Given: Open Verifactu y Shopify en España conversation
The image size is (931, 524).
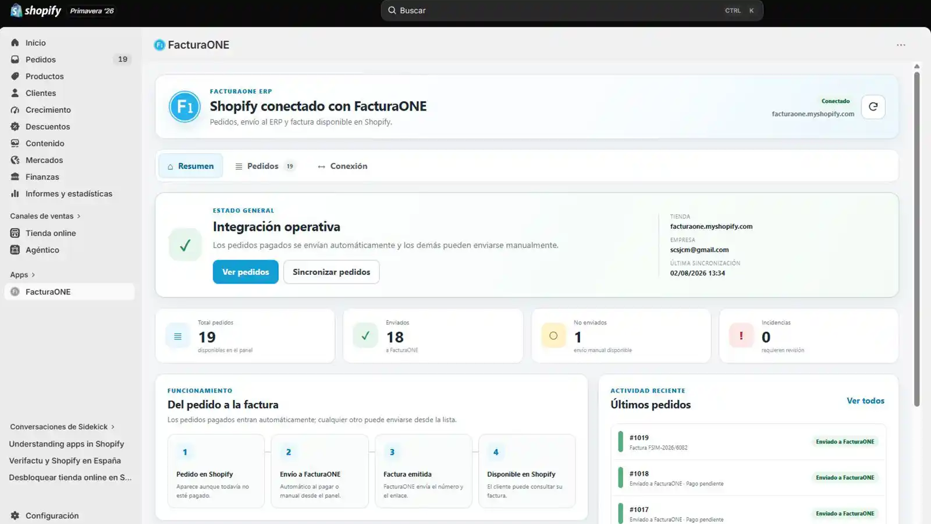Looking at the screenshot, I should pyautogui.click(x=65, y=461).
